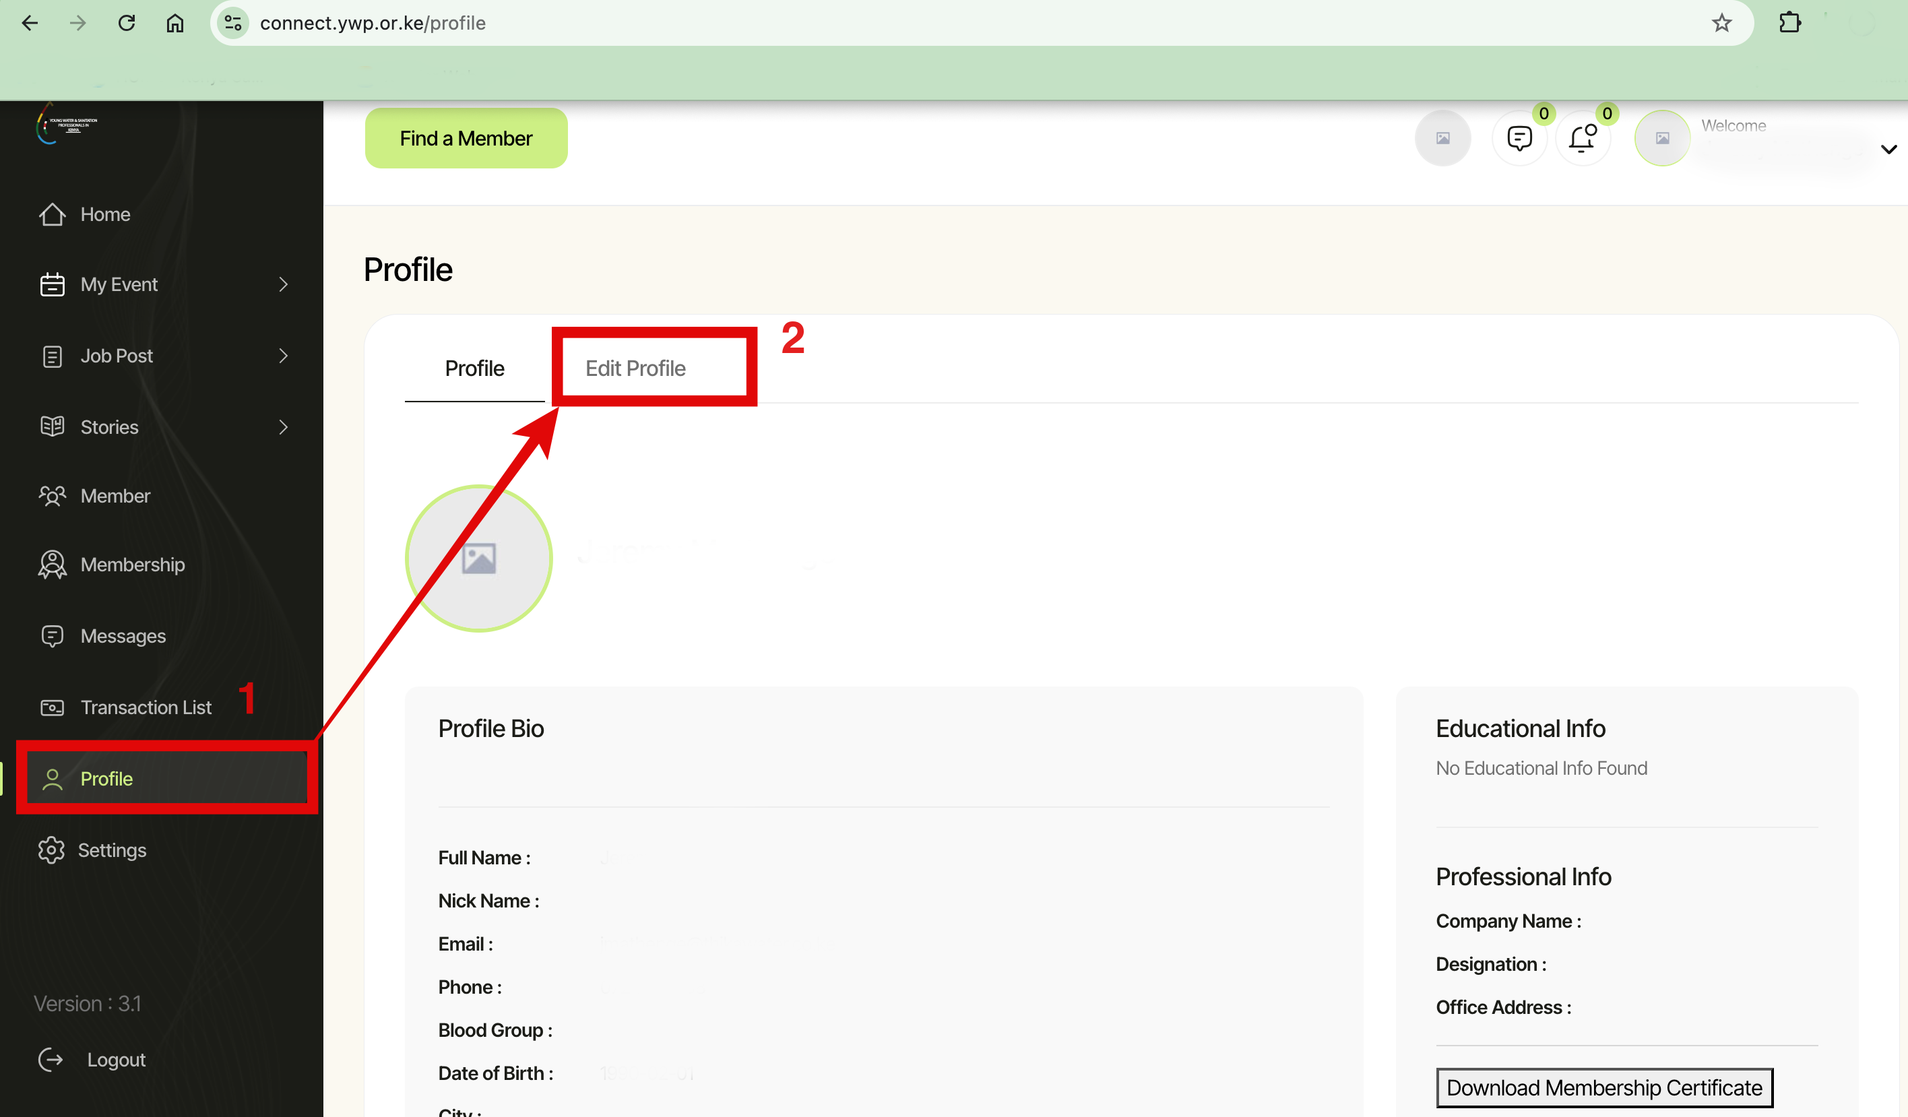
Task: Click Logout in the sidebar
Action: tap(116, 1060)
